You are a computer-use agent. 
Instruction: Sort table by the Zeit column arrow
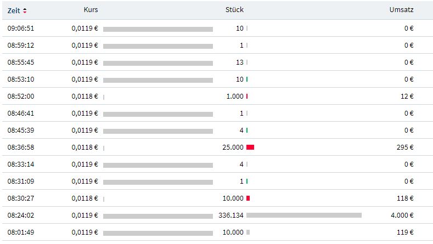click(x=25, y=10)
